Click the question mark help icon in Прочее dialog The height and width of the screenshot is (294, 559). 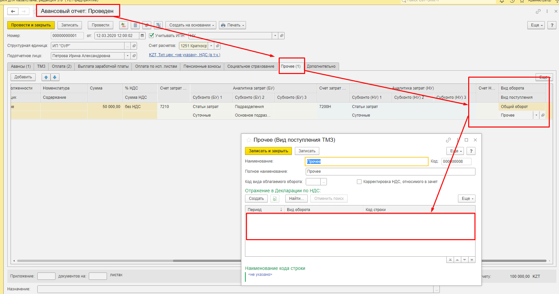(471, 151)
